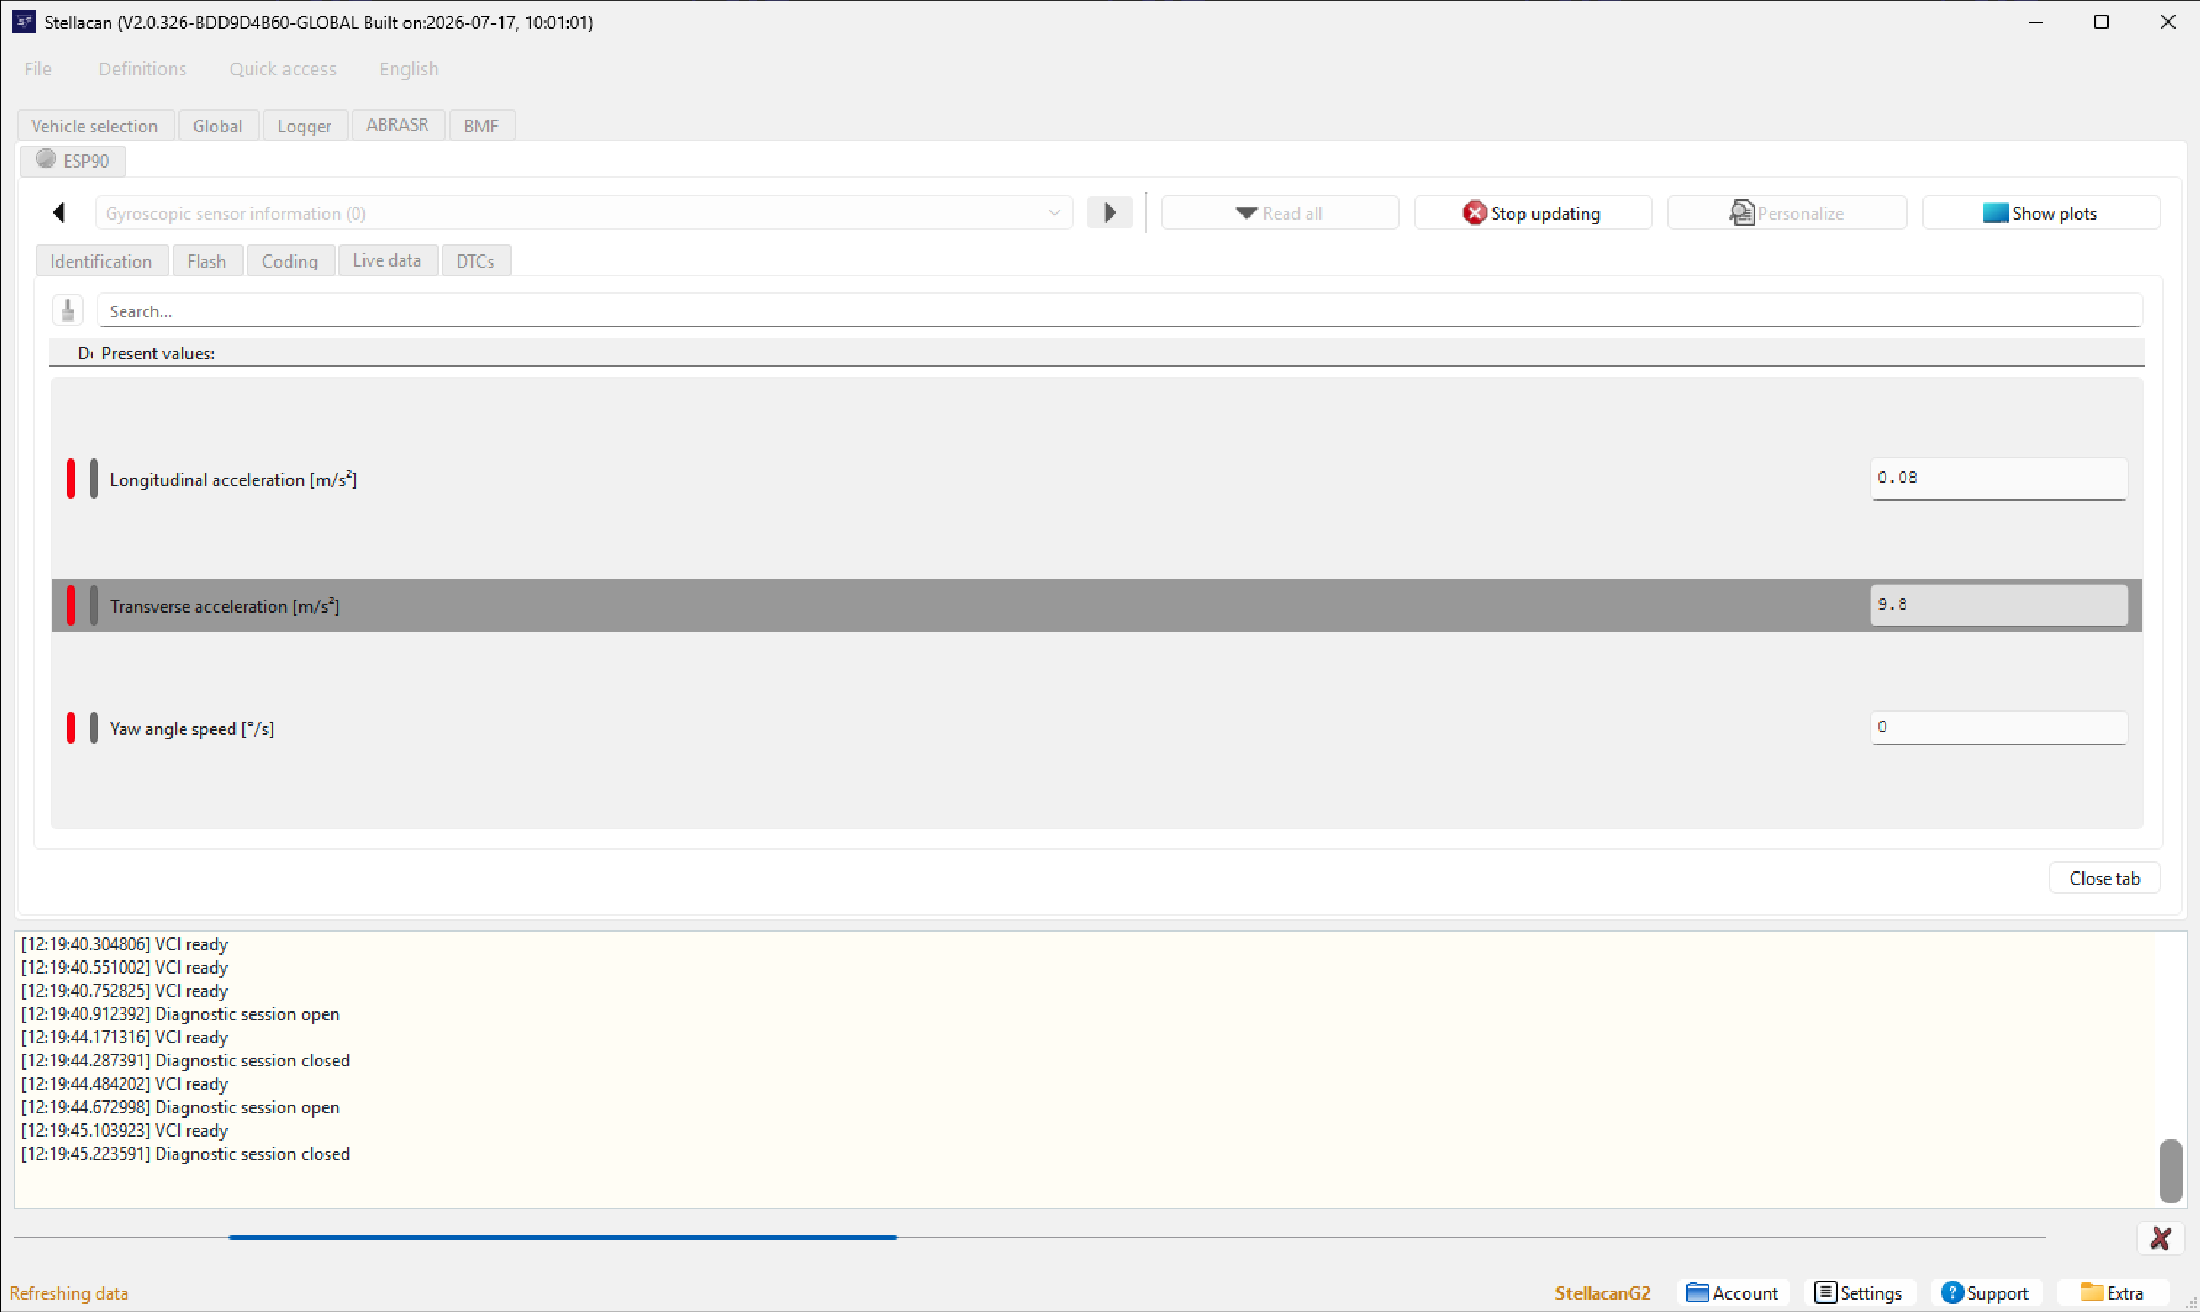Click the Close tab button
The height and width of the screenshot is (1312, 2200).
2105,879
